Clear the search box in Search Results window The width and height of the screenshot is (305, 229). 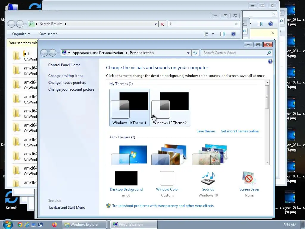click(236, 24)
